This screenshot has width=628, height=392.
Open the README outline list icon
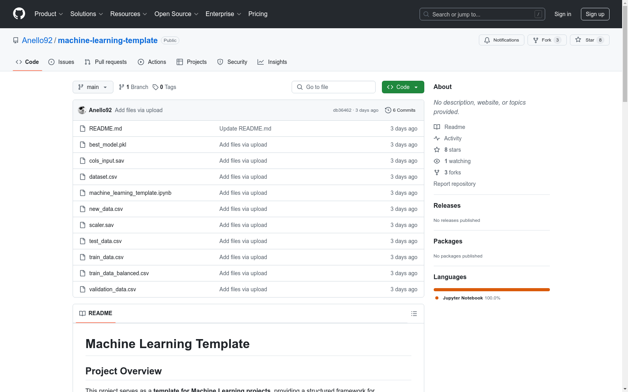414,314
